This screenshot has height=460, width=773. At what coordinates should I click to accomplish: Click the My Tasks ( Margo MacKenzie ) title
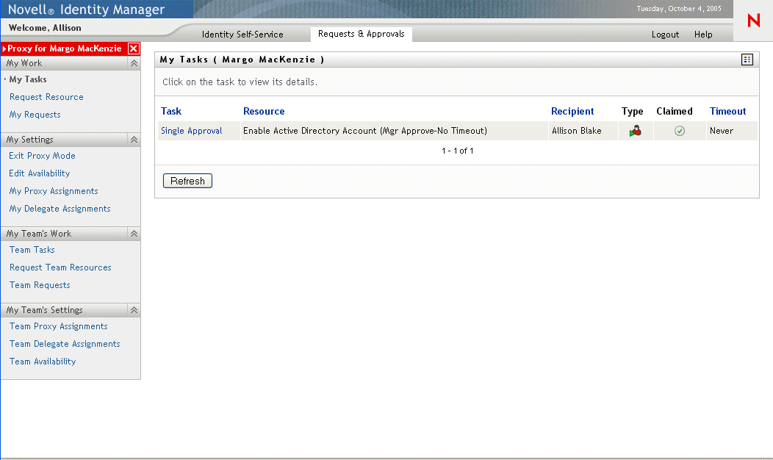point(242,60)
